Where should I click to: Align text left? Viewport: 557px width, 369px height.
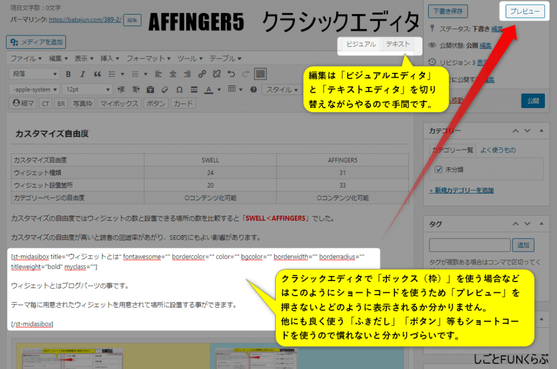pos(158,74)
